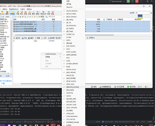The height and width of the screenshot is (126, 155).
Task: Open the RSS tab in the sidebar
Action: [7, 17]
